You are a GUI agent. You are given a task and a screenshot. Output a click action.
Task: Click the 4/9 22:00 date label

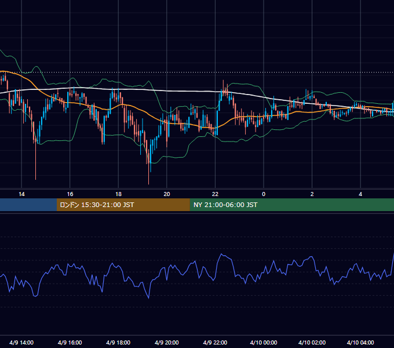point(215,342)
